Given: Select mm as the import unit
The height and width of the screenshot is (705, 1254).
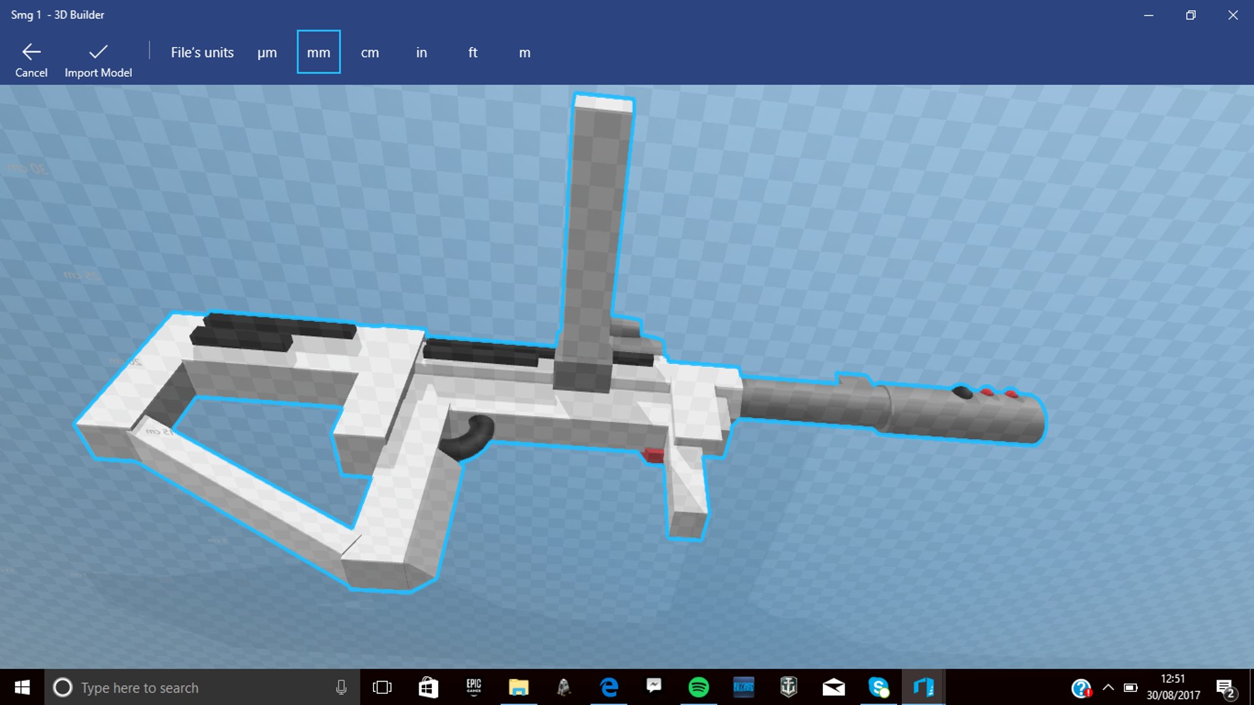Looking at the screenshot, I should click(319, 52).
